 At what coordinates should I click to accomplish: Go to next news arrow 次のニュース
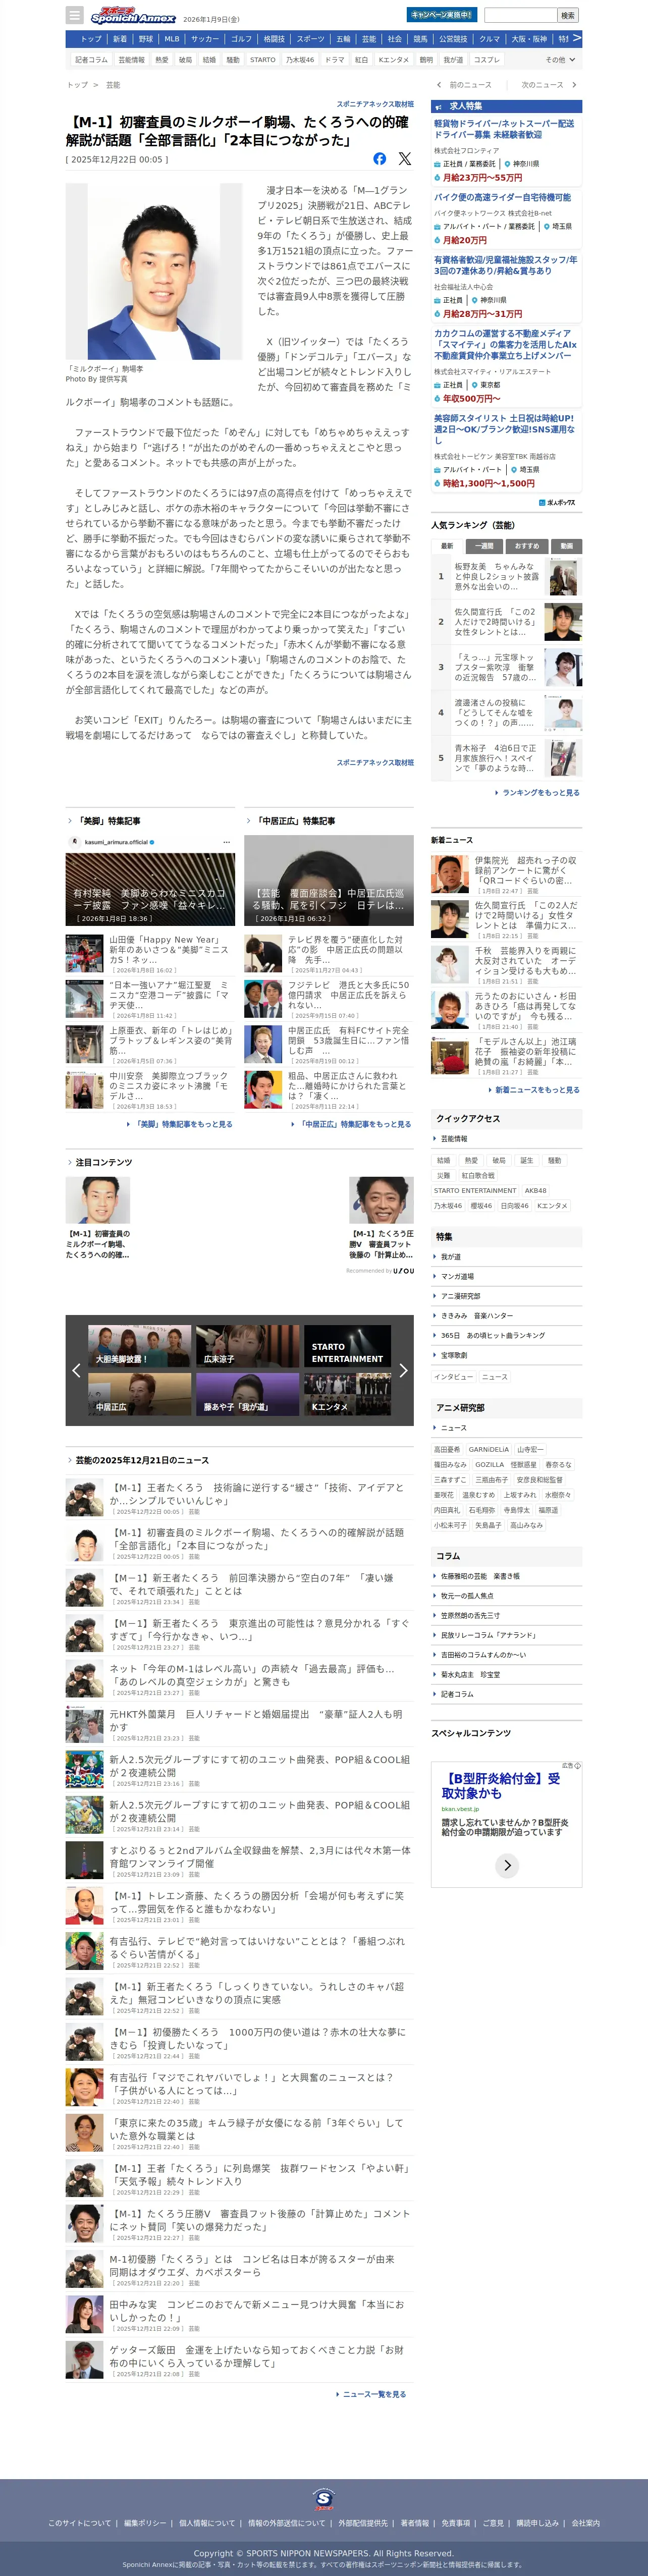coord(549,85)
